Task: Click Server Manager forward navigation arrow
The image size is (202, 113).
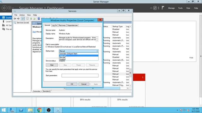Action: coord(9,8)
